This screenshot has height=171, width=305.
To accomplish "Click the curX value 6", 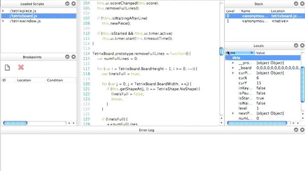I will [x=258, y=78].
